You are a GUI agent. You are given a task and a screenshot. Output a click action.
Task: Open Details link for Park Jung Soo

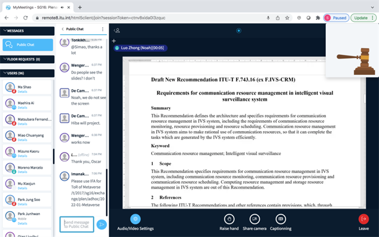coord(22,205)
